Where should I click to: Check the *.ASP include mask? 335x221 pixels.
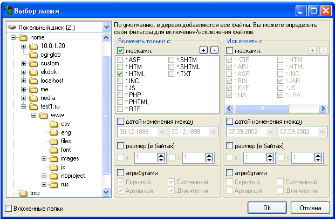point(120,59)
